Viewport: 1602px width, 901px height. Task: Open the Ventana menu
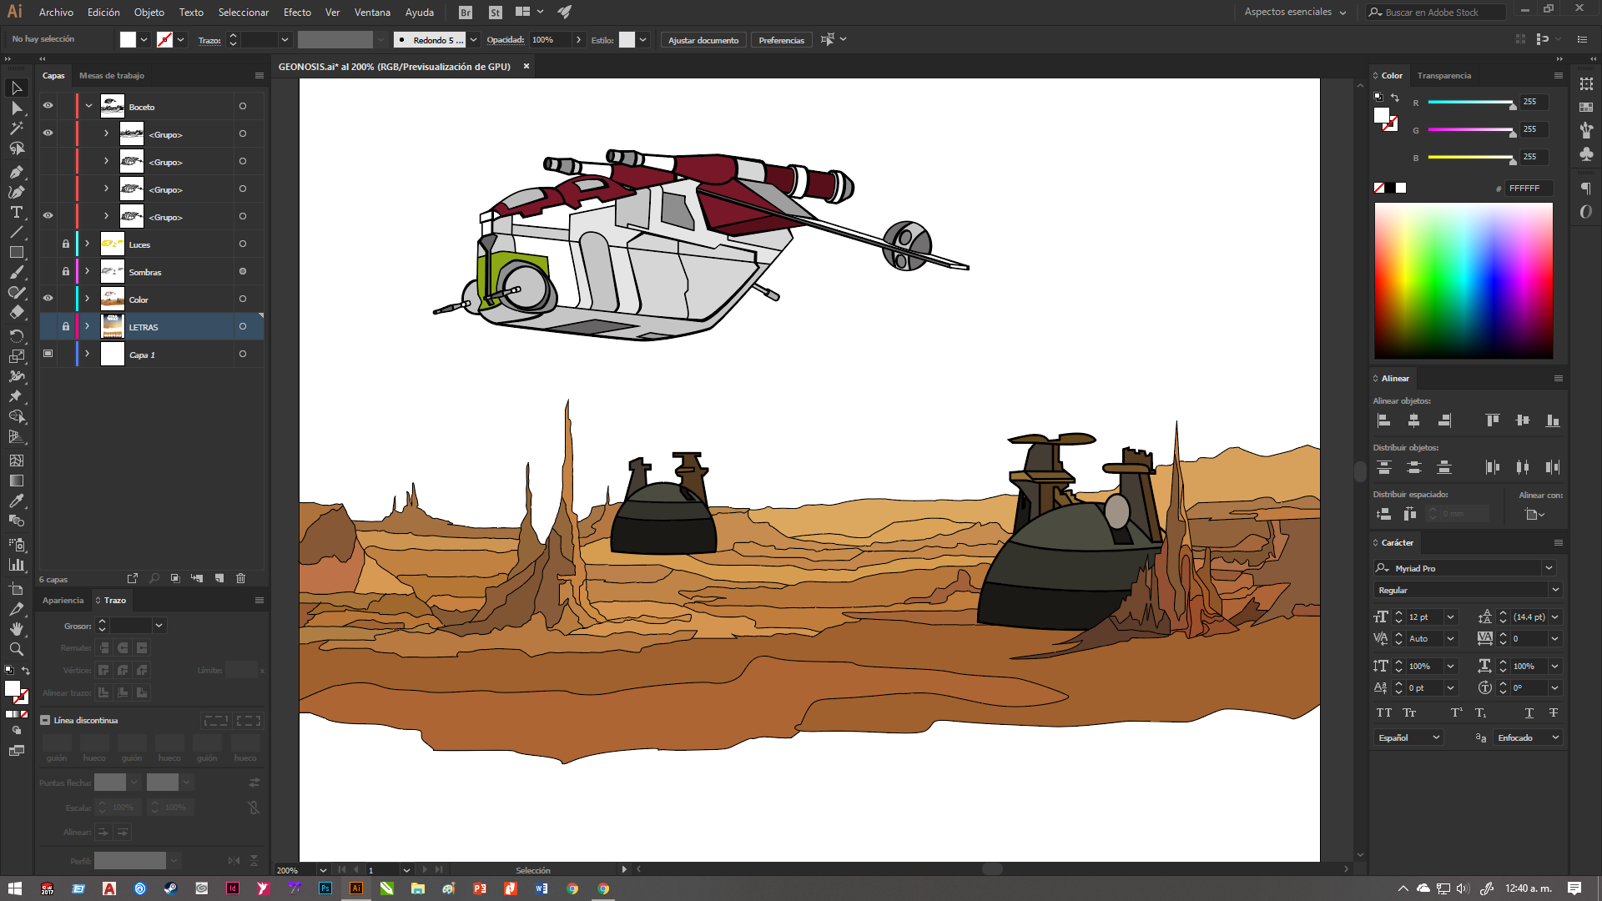372,13
